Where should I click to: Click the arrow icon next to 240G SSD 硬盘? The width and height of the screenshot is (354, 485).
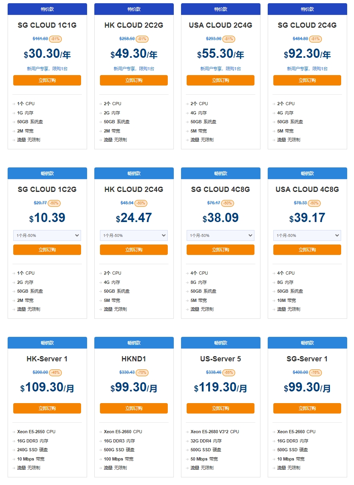(x=14, y=450)
